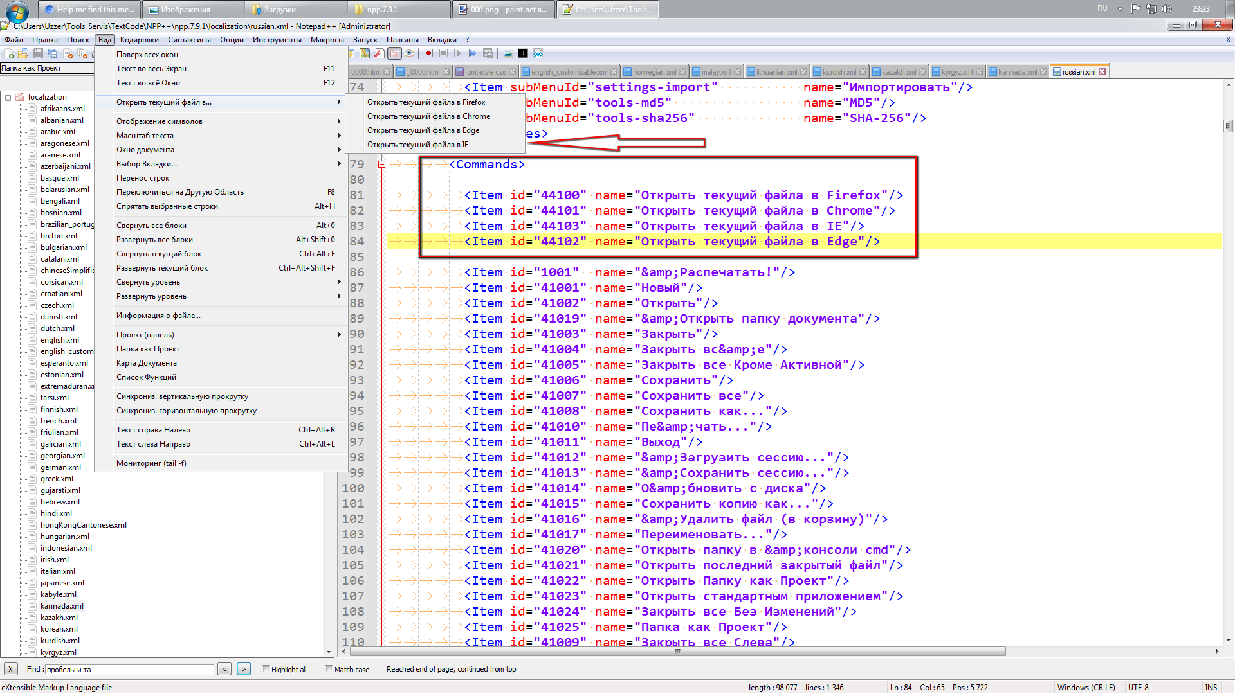
Task: Select english.xml in the folder tree
Action: point(60,340)
